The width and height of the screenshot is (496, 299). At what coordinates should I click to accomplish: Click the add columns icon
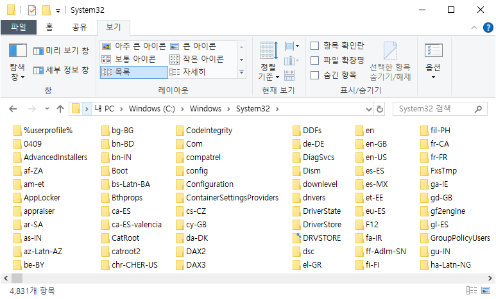292,61
